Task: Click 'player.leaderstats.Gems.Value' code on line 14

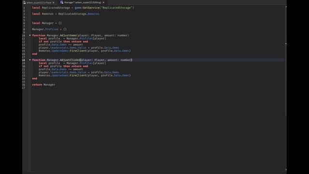Action: coord(79,48)
